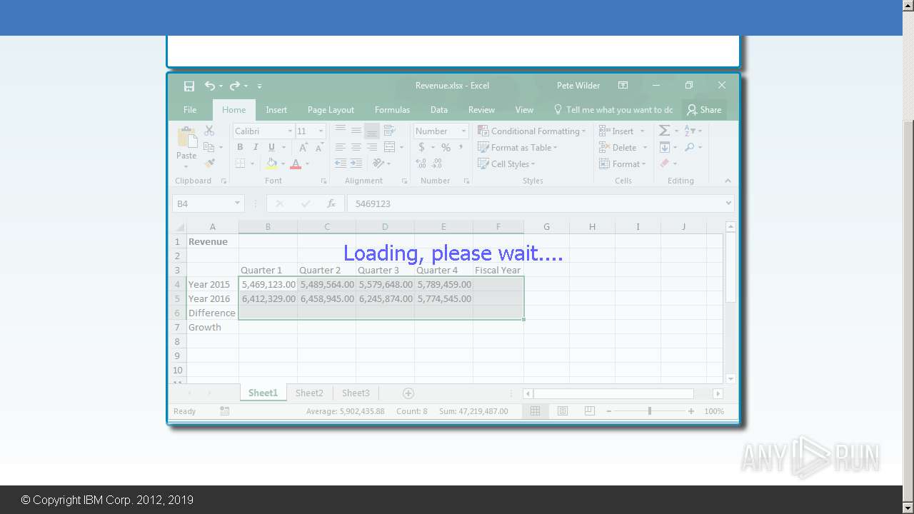Open the font size 11 dropdown

(321, 131)
